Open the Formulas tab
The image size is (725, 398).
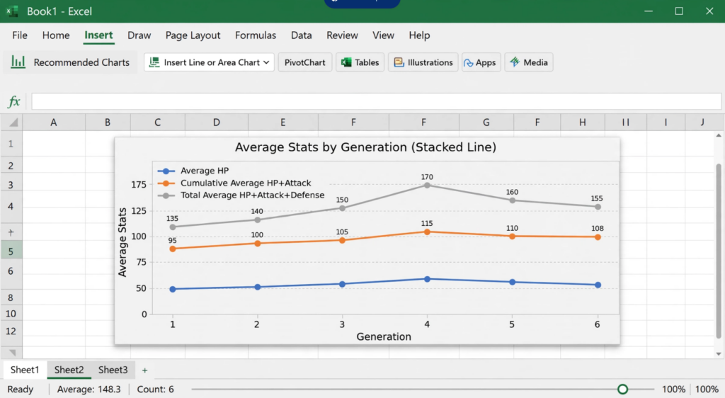[255, 35]
